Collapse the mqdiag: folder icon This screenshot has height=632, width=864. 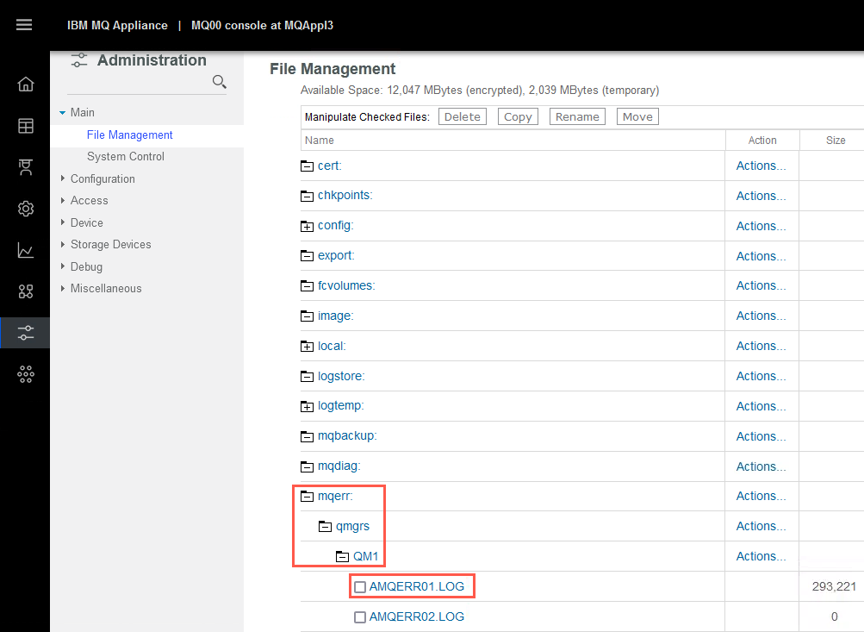point(307,466)
